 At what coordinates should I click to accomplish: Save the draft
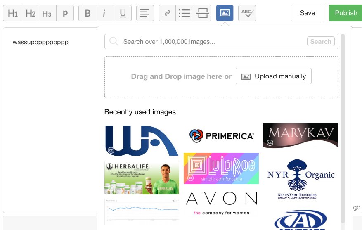[307, 13]
